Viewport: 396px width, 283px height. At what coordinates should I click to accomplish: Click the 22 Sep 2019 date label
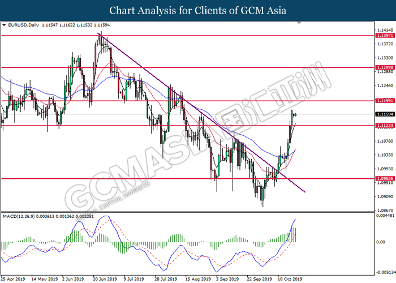259,279
